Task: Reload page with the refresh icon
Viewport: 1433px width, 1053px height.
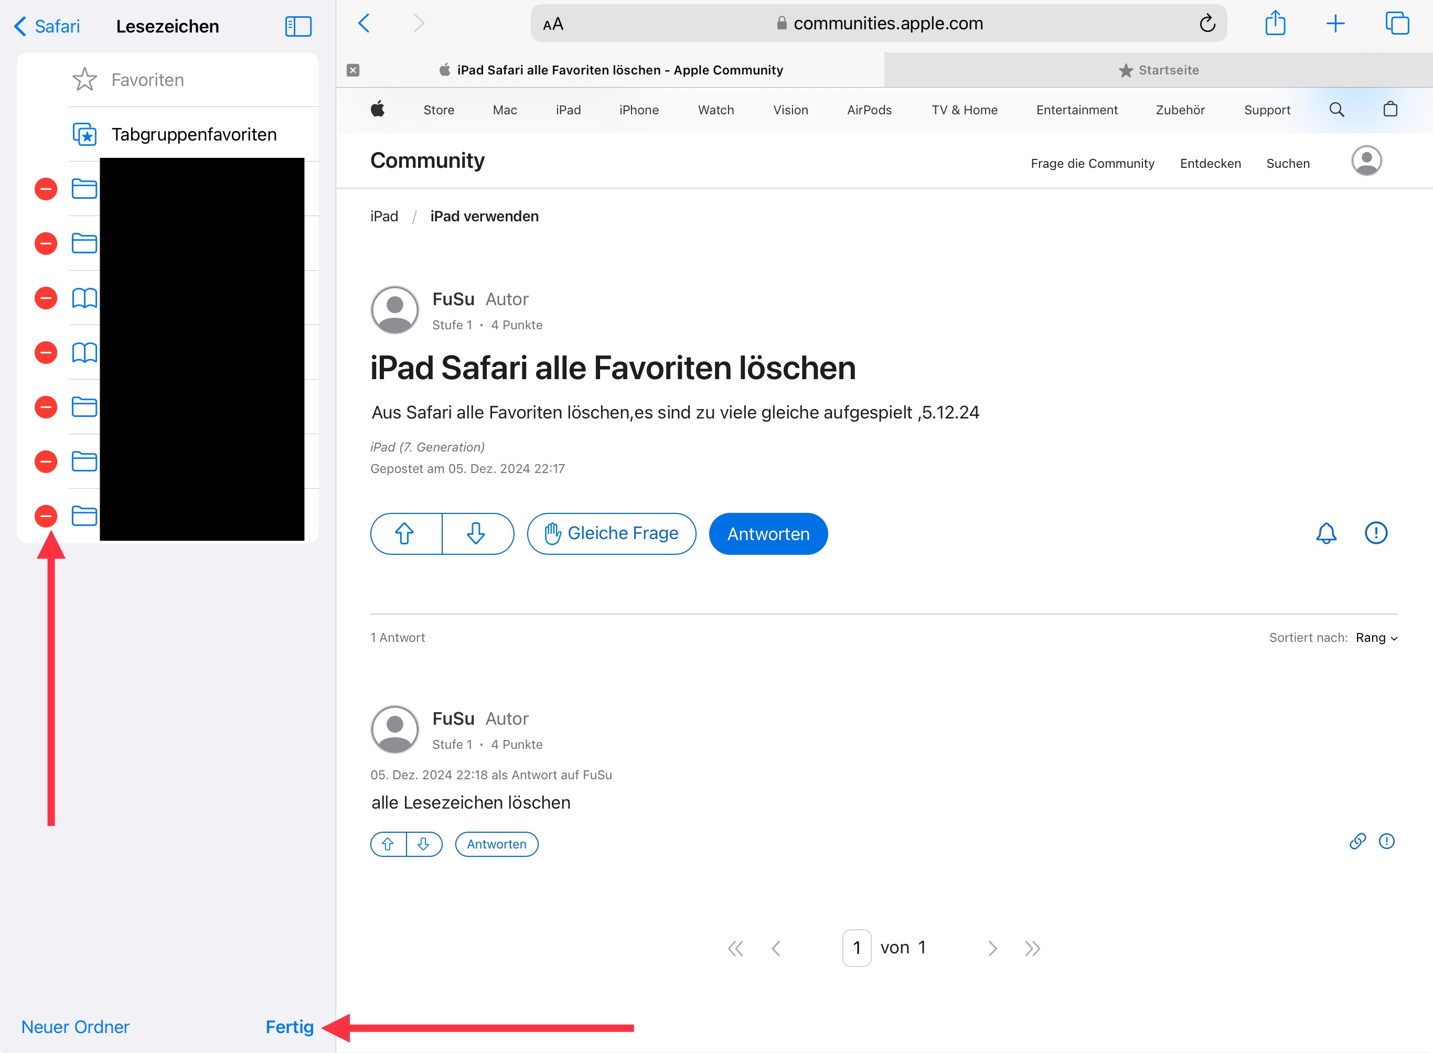Action: [1207, 24]
